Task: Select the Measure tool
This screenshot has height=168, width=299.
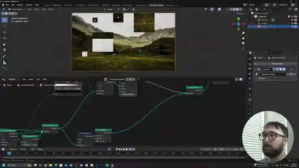Action: 5,63
